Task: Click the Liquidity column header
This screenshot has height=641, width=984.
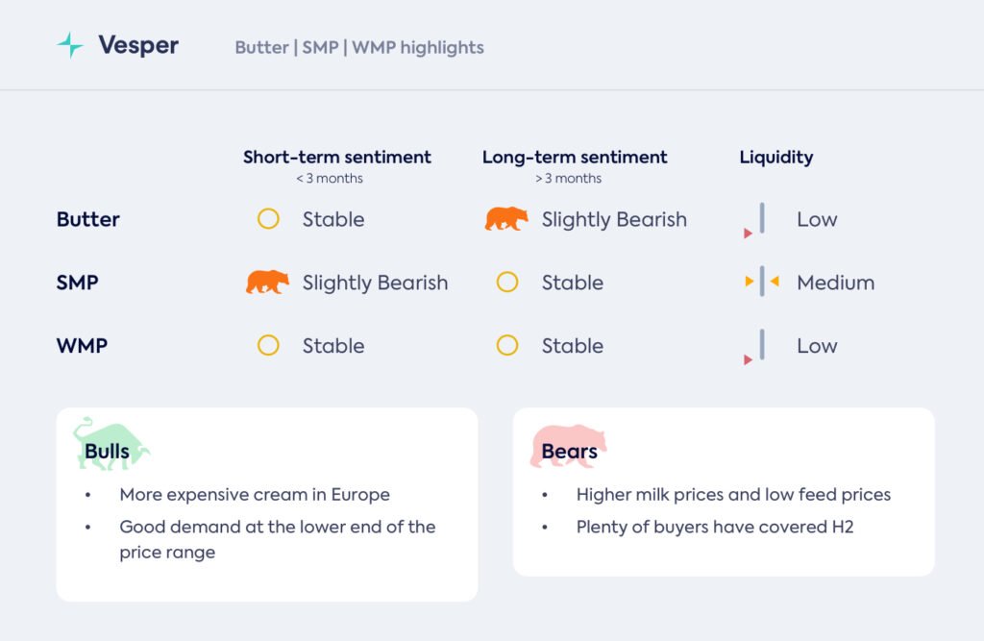Action: [775, 158]
